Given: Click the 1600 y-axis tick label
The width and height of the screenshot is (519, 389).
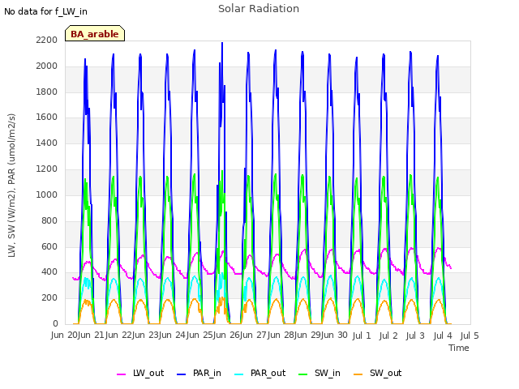Looking at the screenshot, I should point(47,117).
